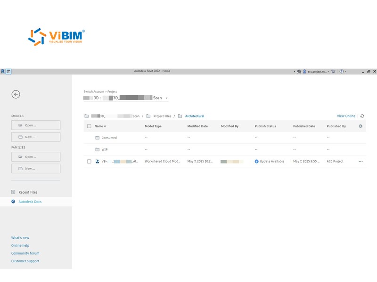Click the Revit R application logo

[x=3, y=71]
